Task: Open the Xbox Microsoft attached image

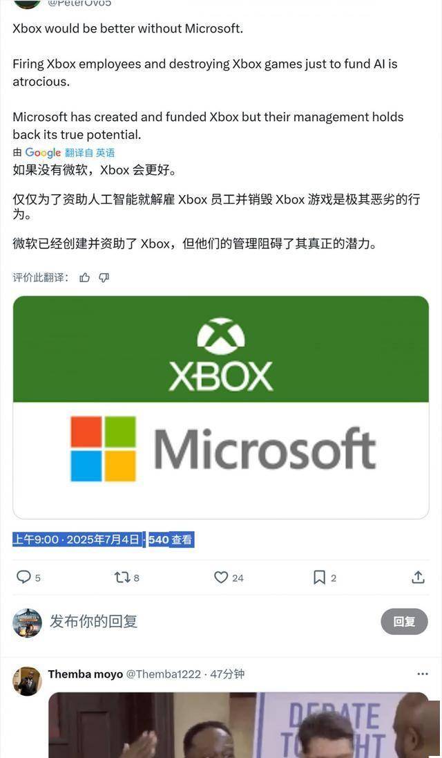Action: (x=220, y=407)
